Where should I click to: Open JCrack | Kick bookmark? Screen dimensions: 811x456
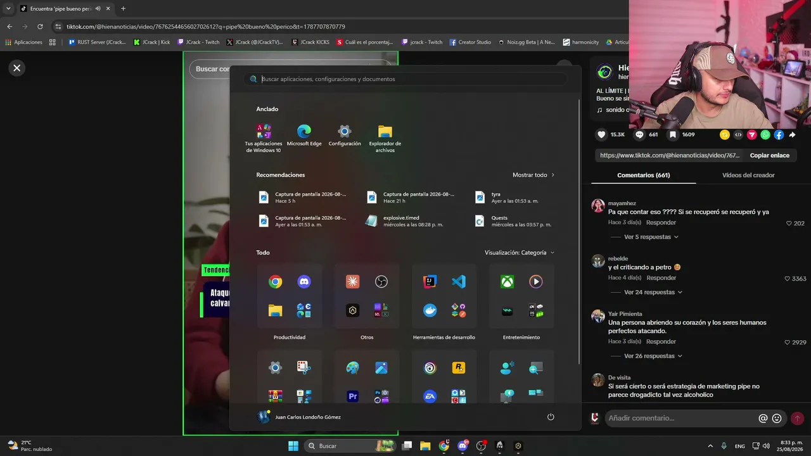tap(152, 42)
